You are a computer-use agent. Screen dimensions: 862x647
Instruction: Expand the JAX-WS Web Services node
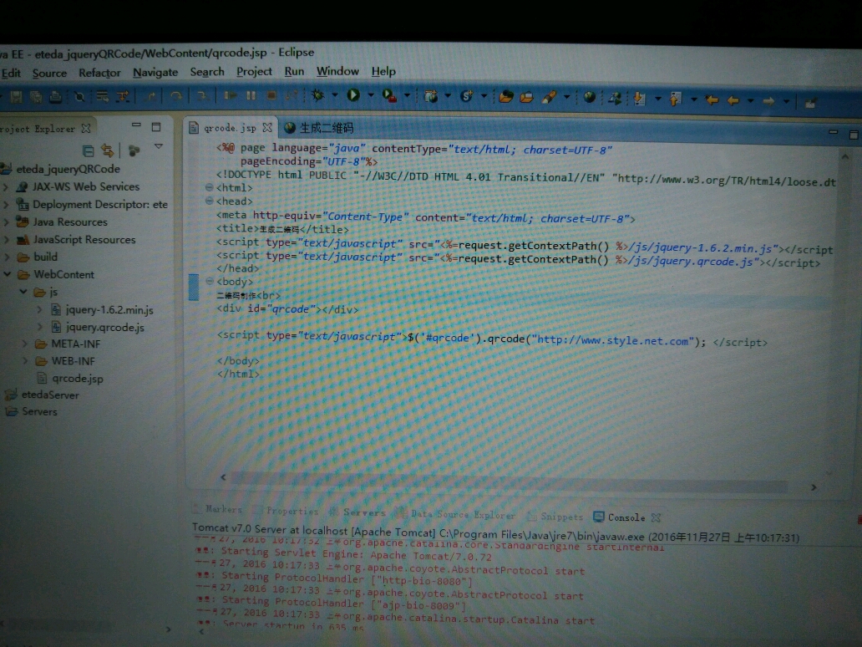point(6,187)
